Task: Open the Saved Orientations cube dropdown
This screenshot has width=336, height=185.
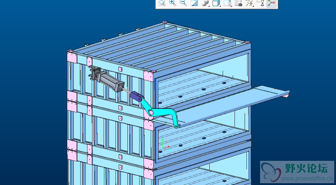Action: (217, 3)
